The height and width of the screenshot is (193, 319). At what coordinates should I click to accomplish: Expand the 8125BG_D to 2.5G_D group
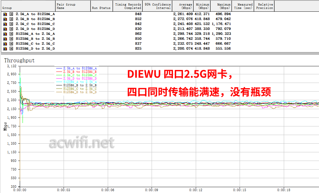point(11,48)
